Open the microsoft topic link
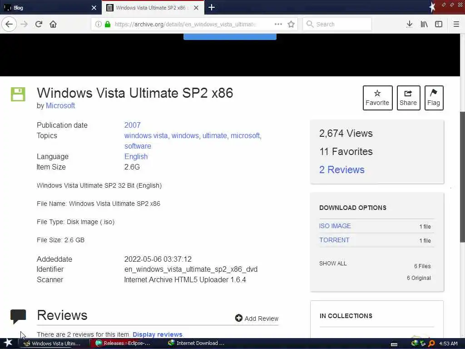The height and width of the screenshot is (349, 465). click(245, 135)
